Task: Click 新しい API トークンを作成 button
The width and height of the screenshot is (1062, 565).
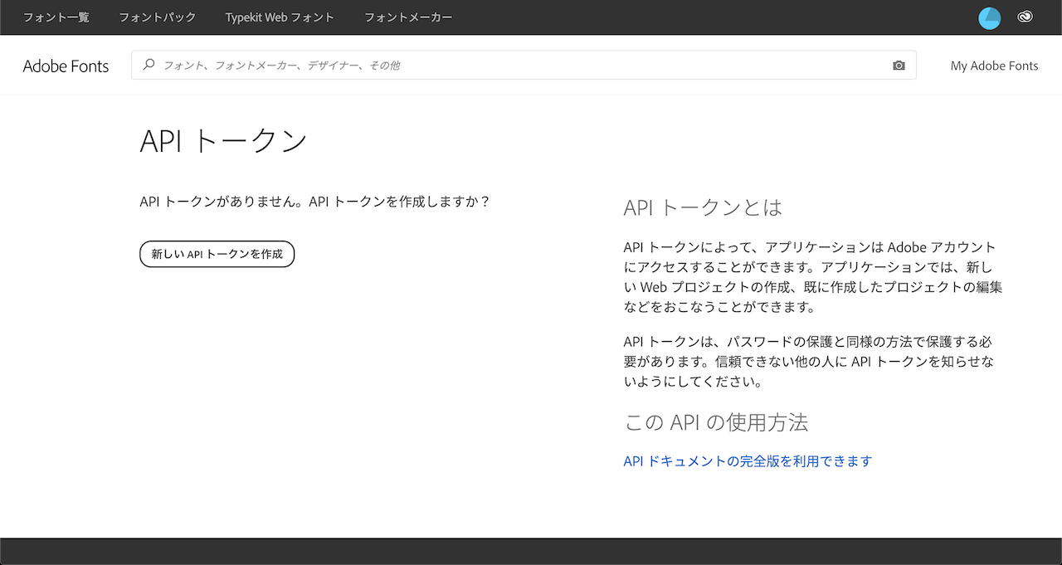Action: click(217, 254)
